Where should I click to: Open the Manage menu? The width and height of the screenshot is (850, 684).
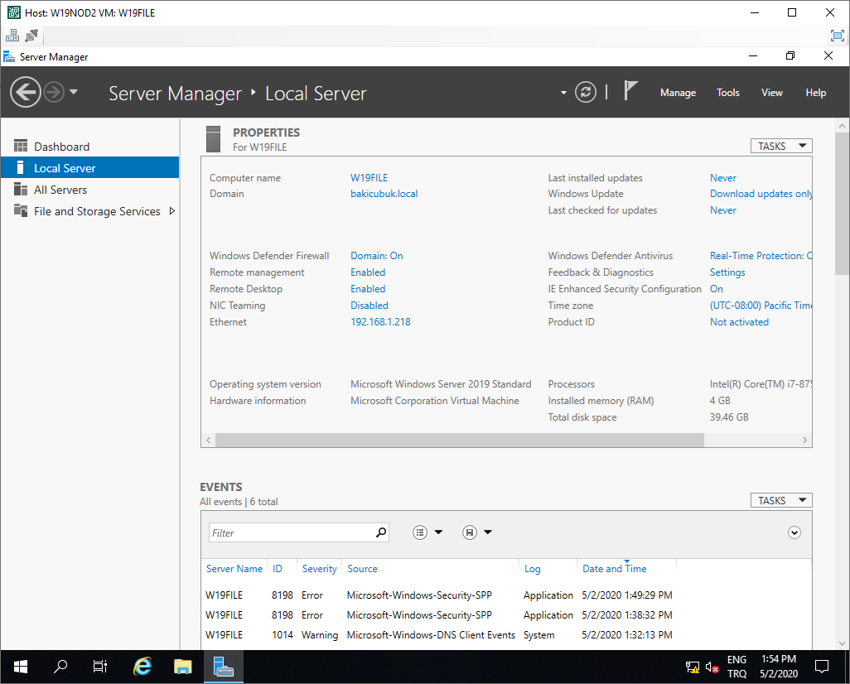pos(678,93)
